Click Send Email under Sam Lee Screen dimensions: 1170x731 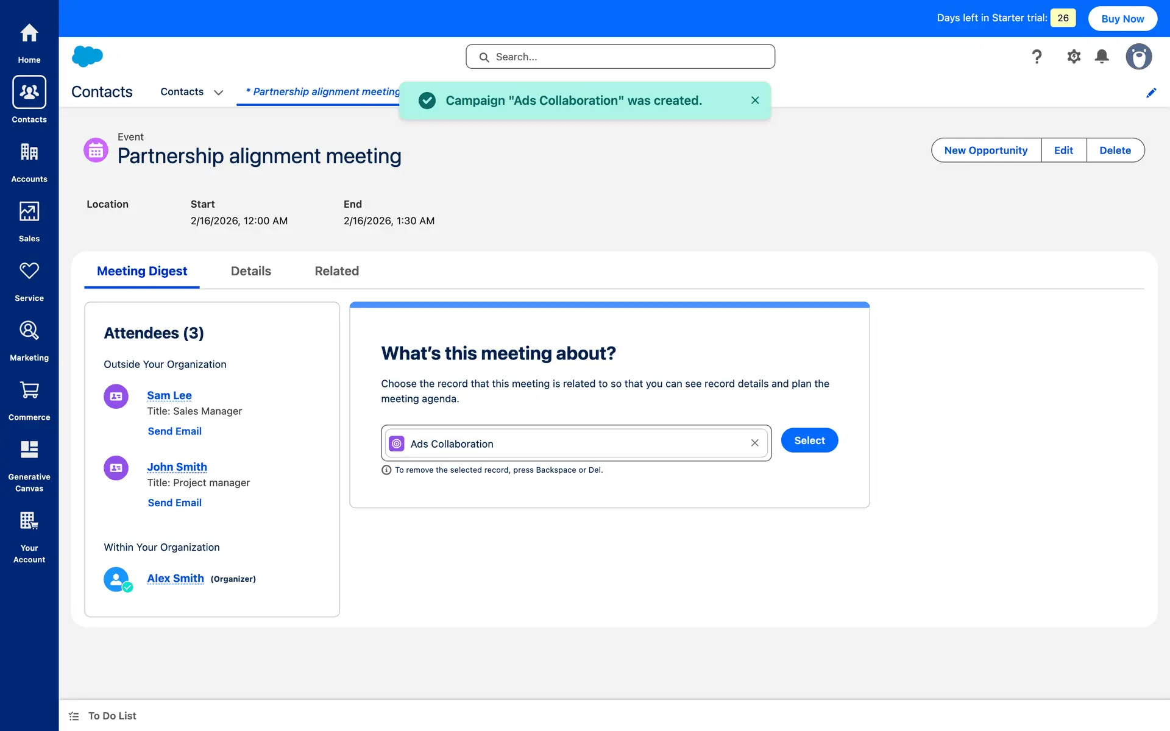174,431
